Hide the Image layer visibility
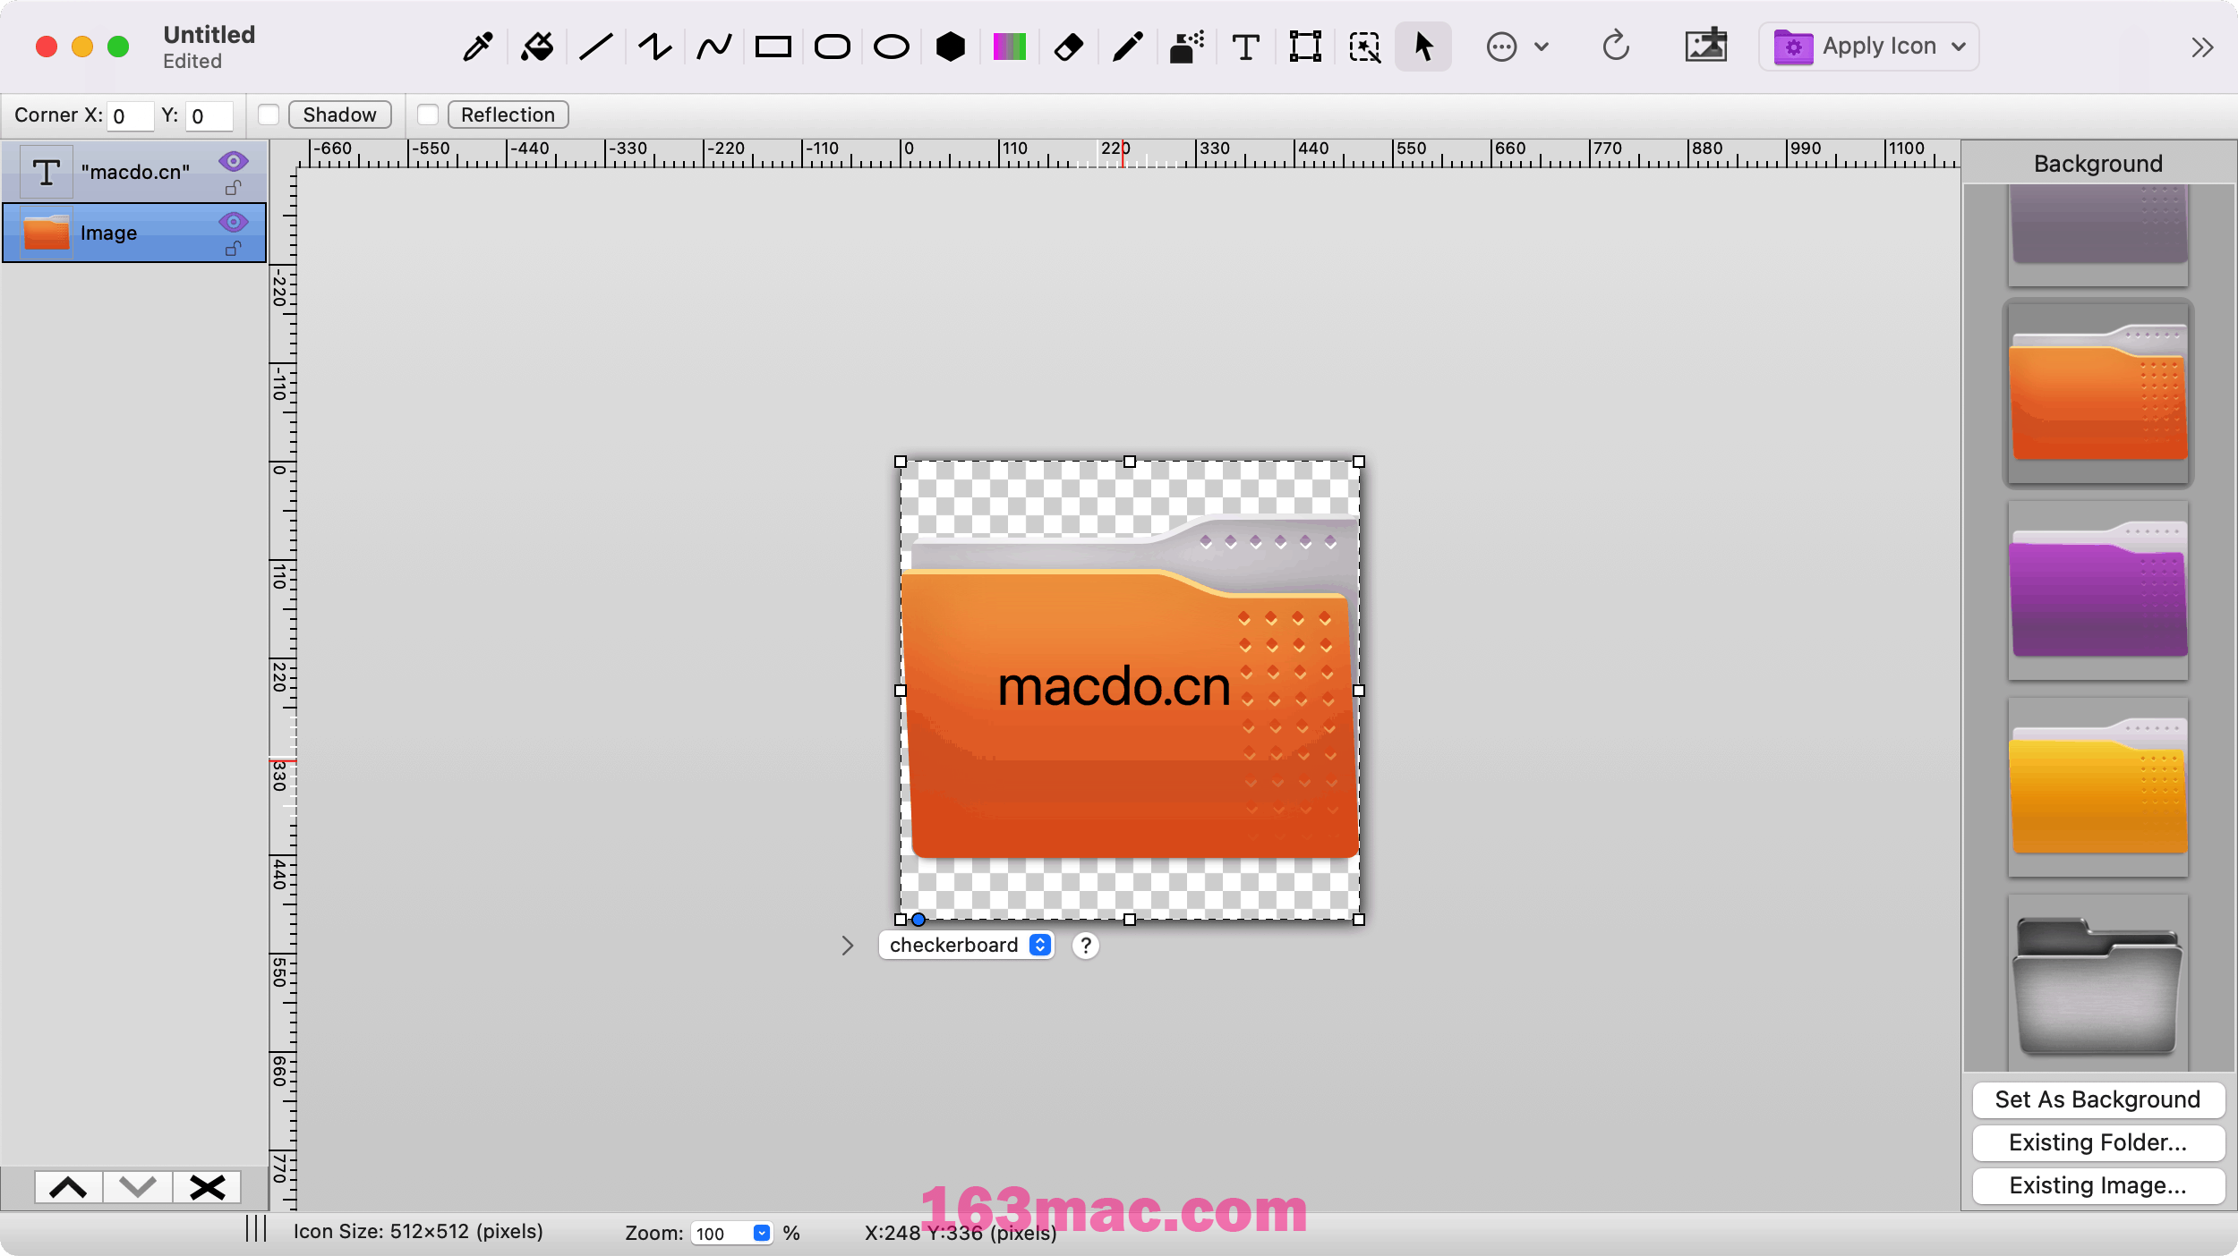This screenshot has height=1256, width=2238. click(234, 219)
